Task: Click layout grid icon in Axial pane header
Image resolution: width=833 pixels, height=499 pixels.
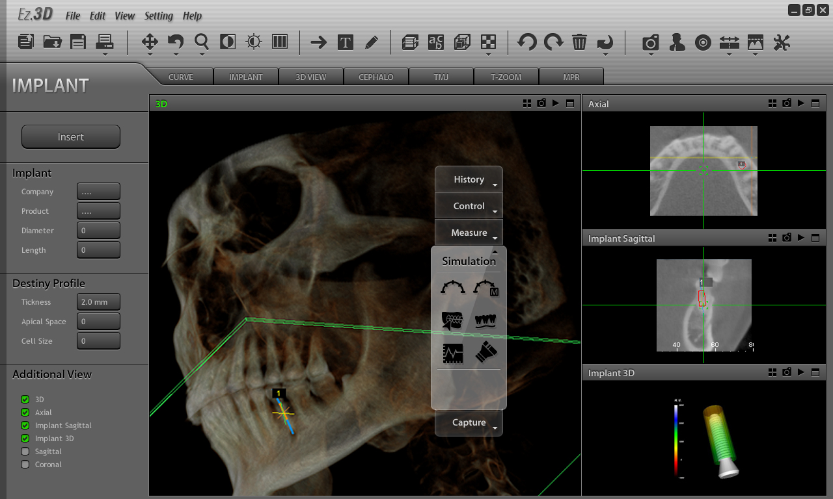Action: pos(772,103)
